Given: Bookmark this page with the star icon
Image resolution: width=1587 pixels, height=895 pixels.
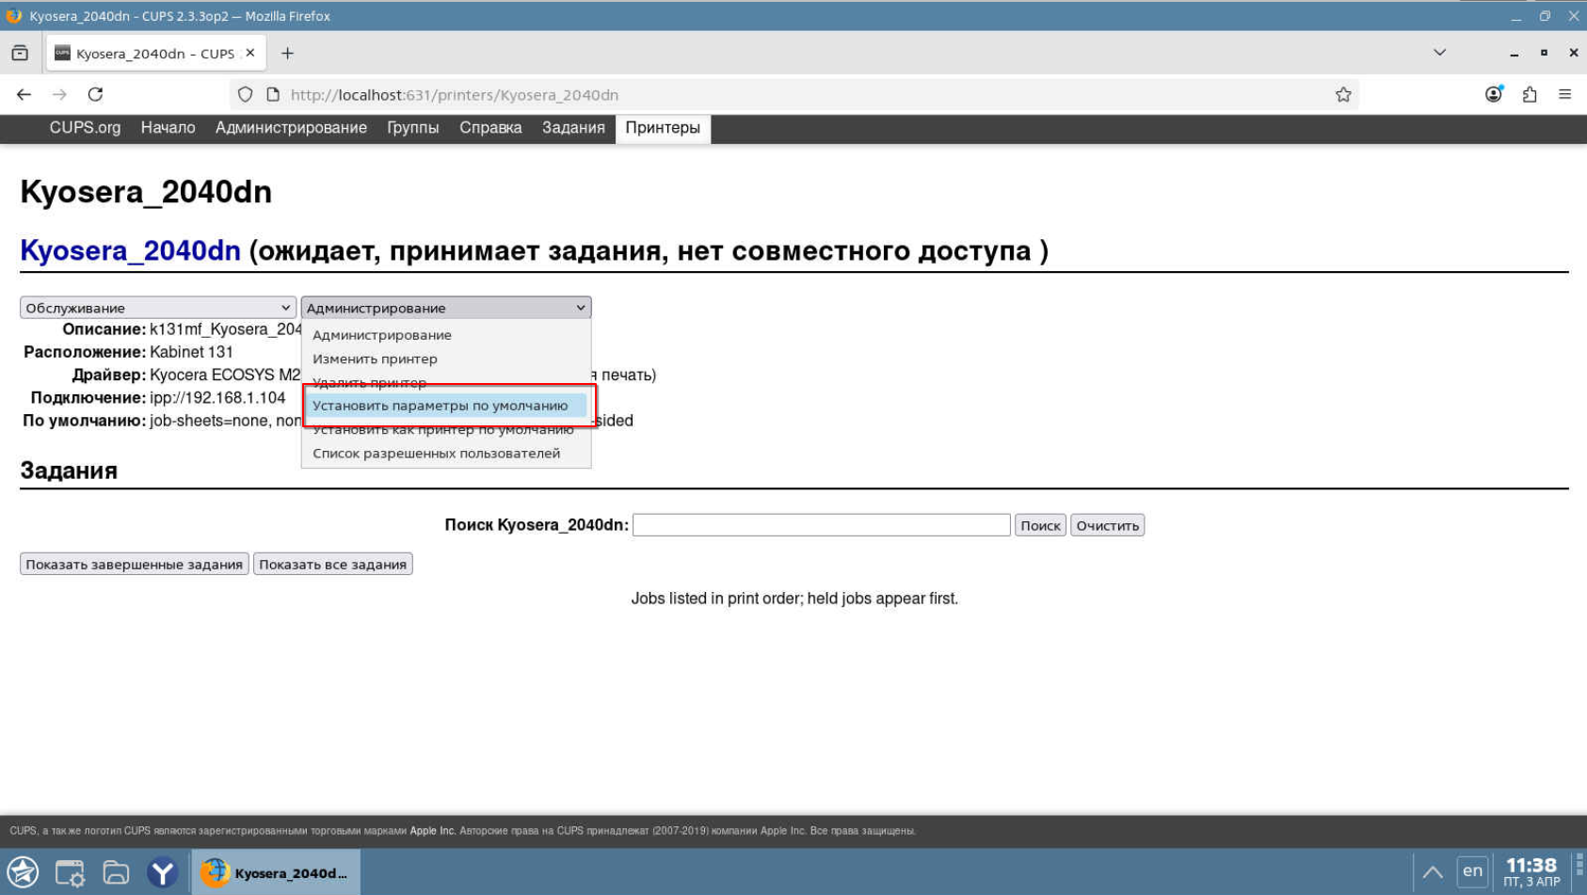Looking at the screenshot, I should click(x=1342, y=94).
